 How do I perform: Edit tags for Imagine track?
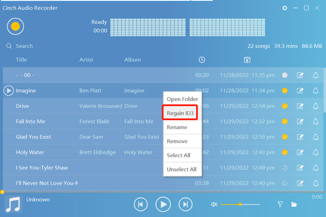300,91
